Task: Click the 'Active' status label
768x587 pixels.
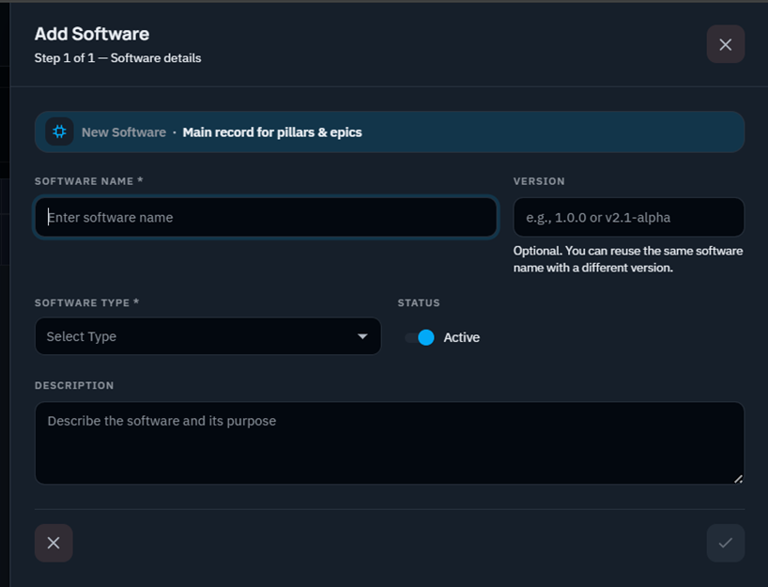Action: (x=461, y=337)
